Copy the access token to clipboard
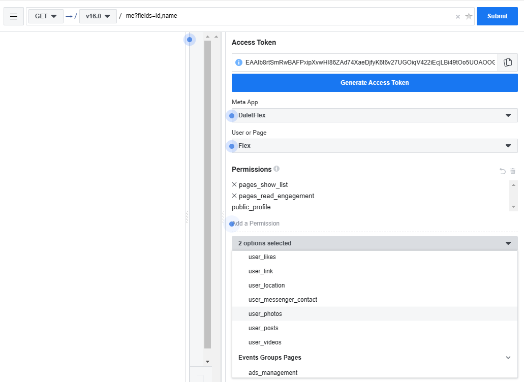This screenshot has width=524, height=382. (x=508, y=62)
